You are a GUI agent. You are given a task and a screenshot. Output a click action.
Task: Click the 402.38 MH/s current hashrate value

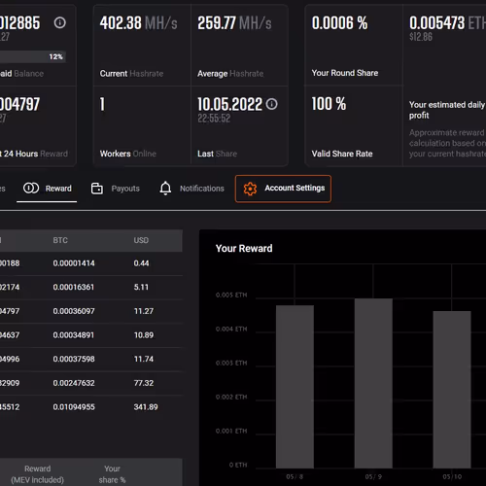[x=139, y=23]
